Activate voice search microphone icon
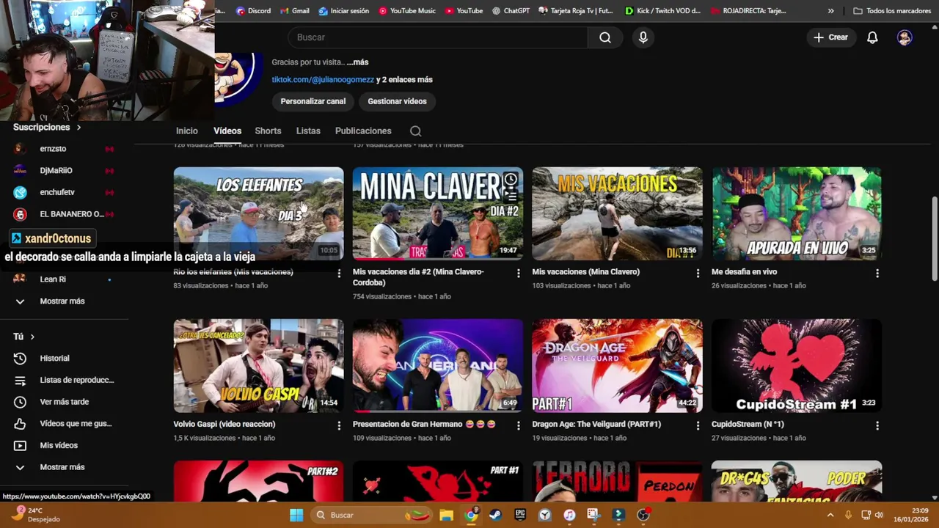939x528 pixels. [x=643, y=37]
